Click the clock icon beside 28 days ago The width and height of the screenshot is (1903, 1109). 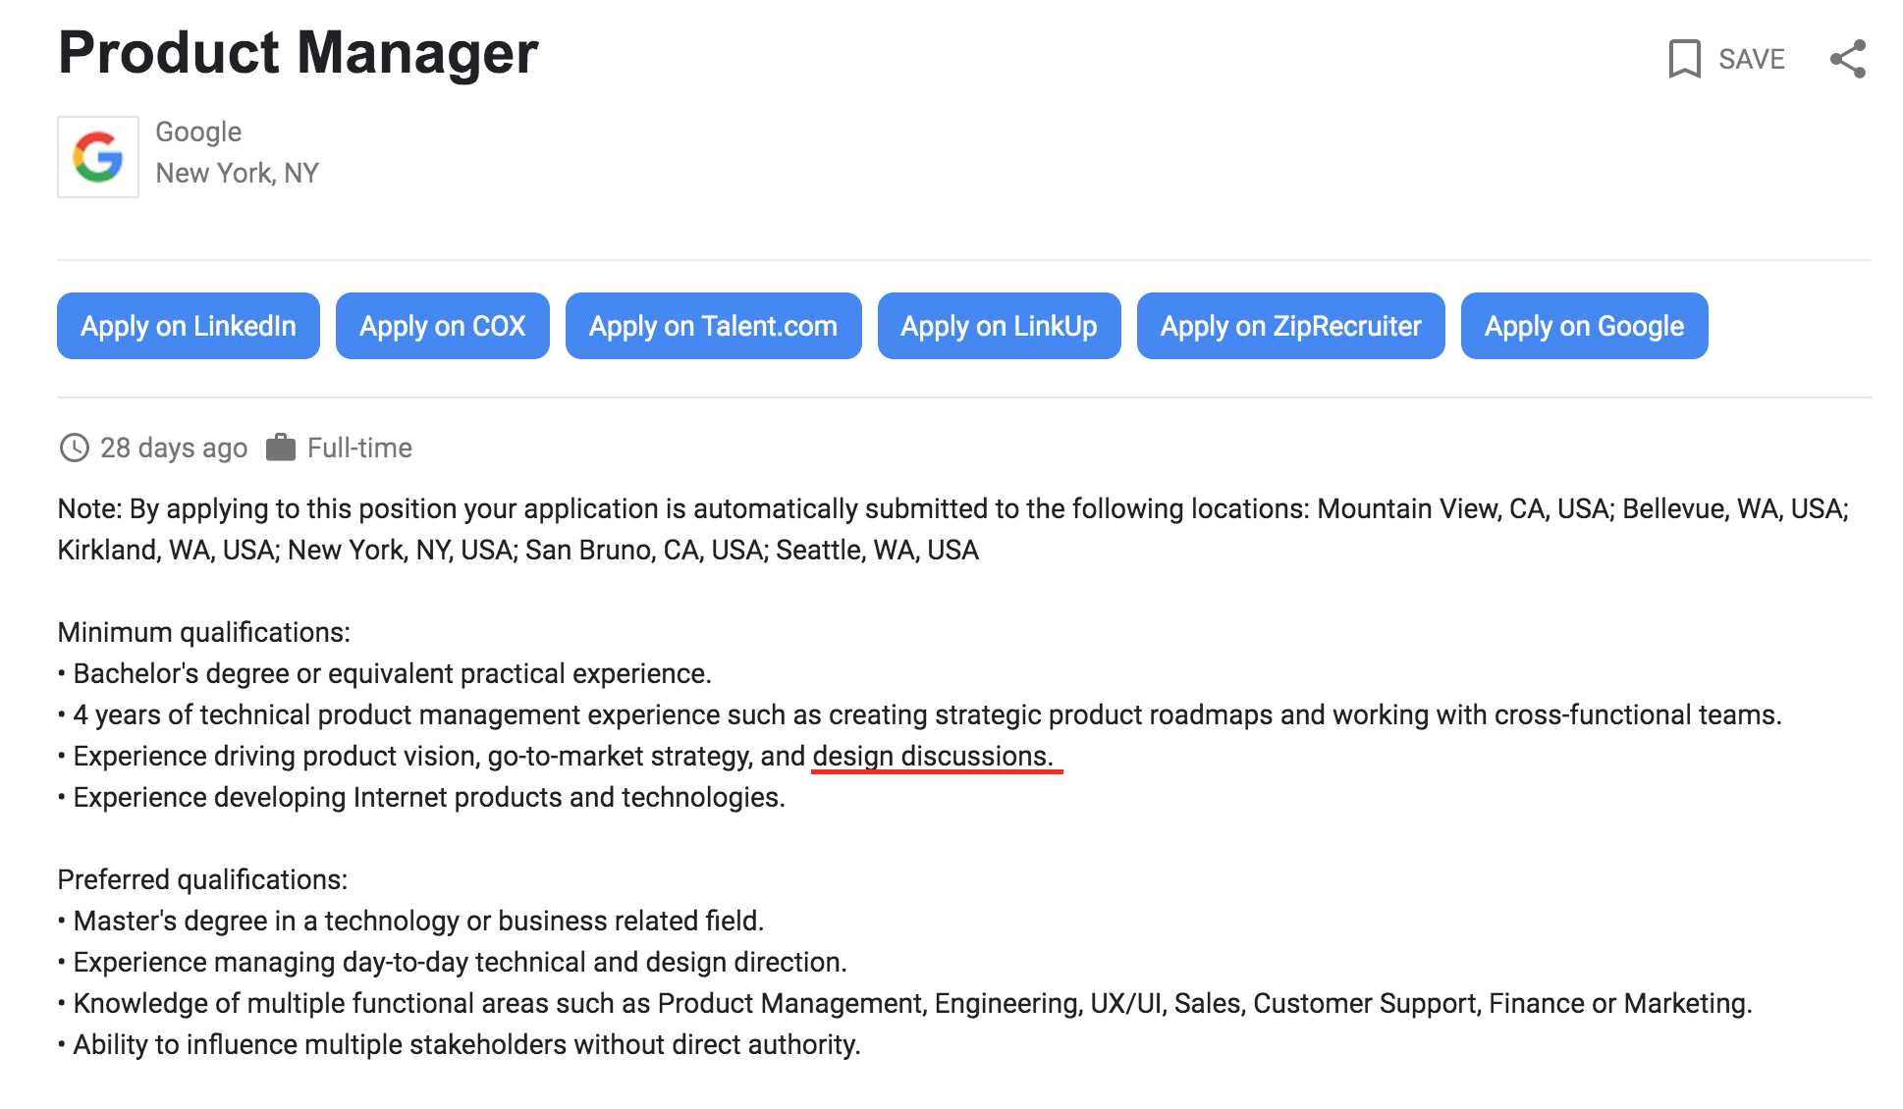[75, 448]
